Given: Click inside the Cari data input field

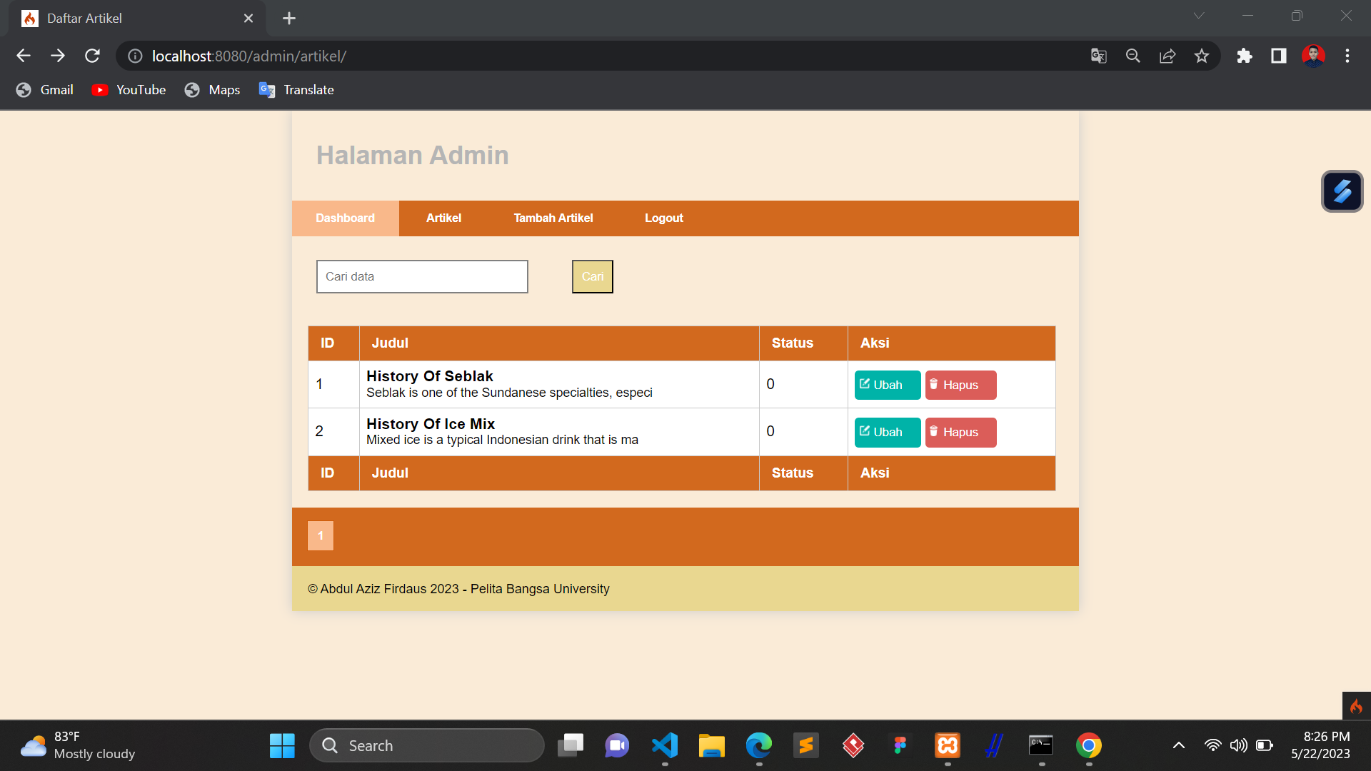Looking at the screenshot, I should (421, 276).
